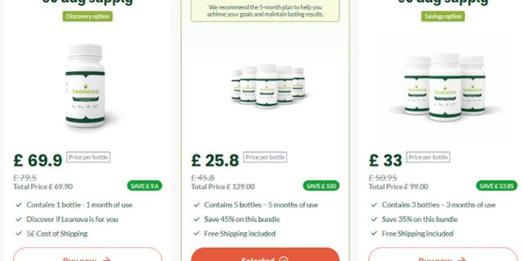Image resolution: width=522 pixels, height=261 pixels.
Task: Click Buy now under the 3-bottle plan
Action: point(443,254)
